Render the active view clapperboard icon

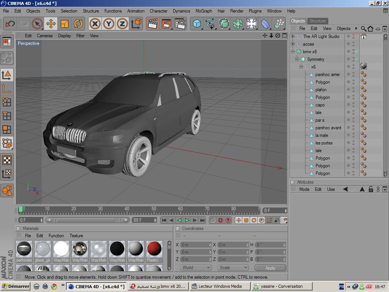153,24
